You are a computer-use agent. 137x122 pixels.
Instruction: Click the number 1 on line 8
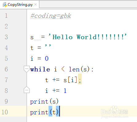pyautogui.click(x=65, y=91)
